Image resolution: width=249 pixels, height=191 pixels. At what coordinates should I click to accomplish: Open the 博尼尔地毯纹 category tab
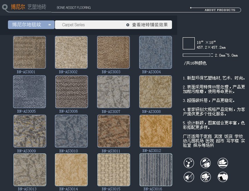(x=27, y=25)
